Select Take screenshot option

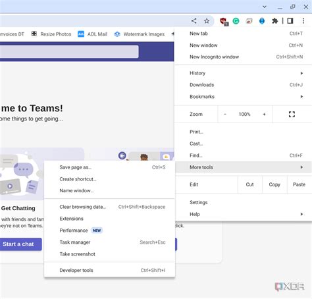click(x=109, y=254)
